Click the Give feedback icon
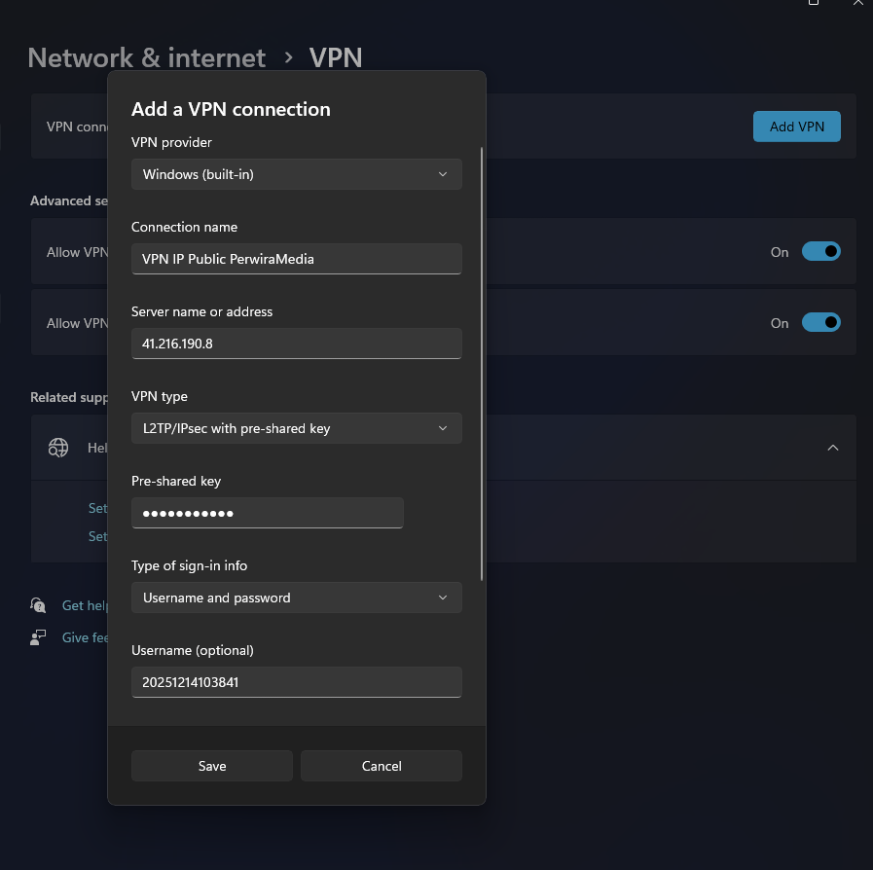This screenshot has height=870, width=873. (37, 636)
